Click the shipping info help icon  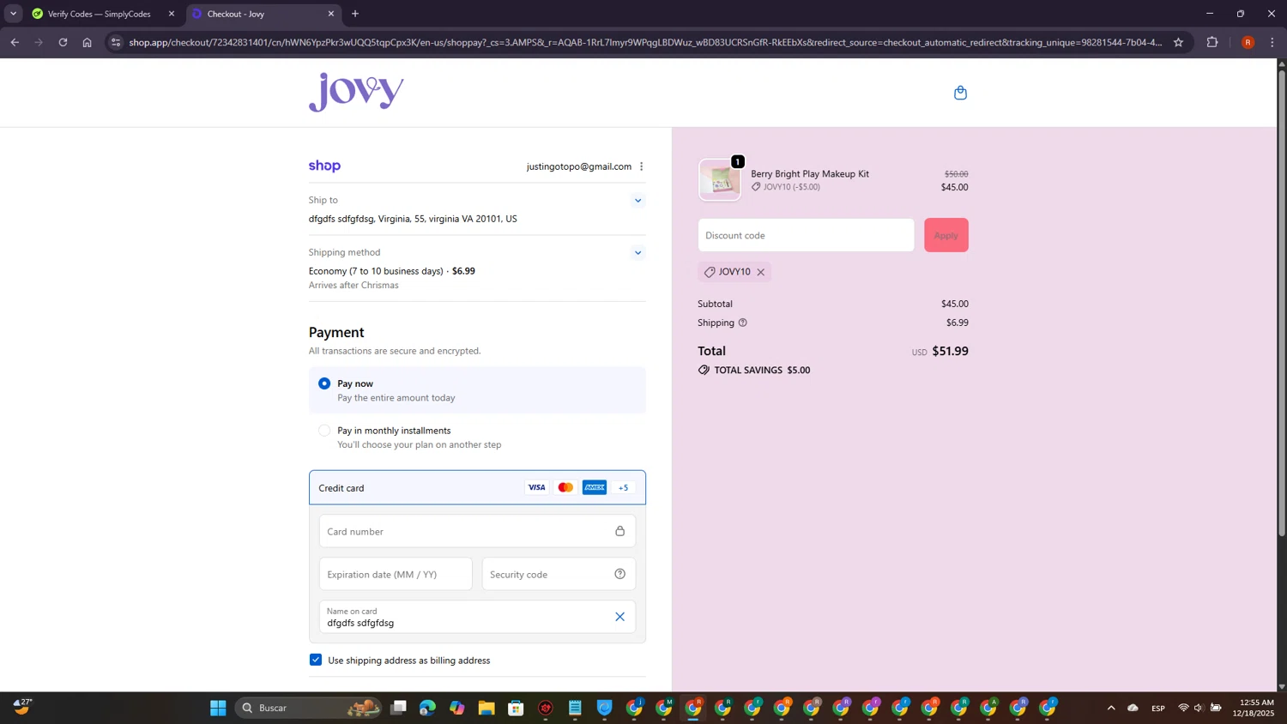pyautogui.click(x=743, y=323)
